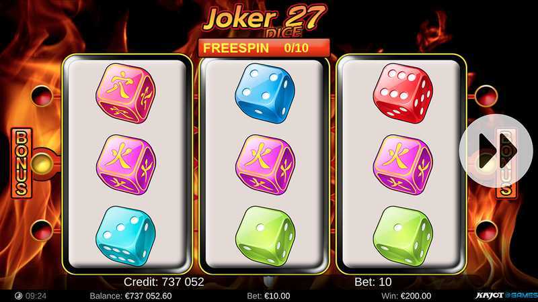Viewport: 538px width, 302px height.
Task: Toggle the upper-right red payline light
Action: pos(486,96)
